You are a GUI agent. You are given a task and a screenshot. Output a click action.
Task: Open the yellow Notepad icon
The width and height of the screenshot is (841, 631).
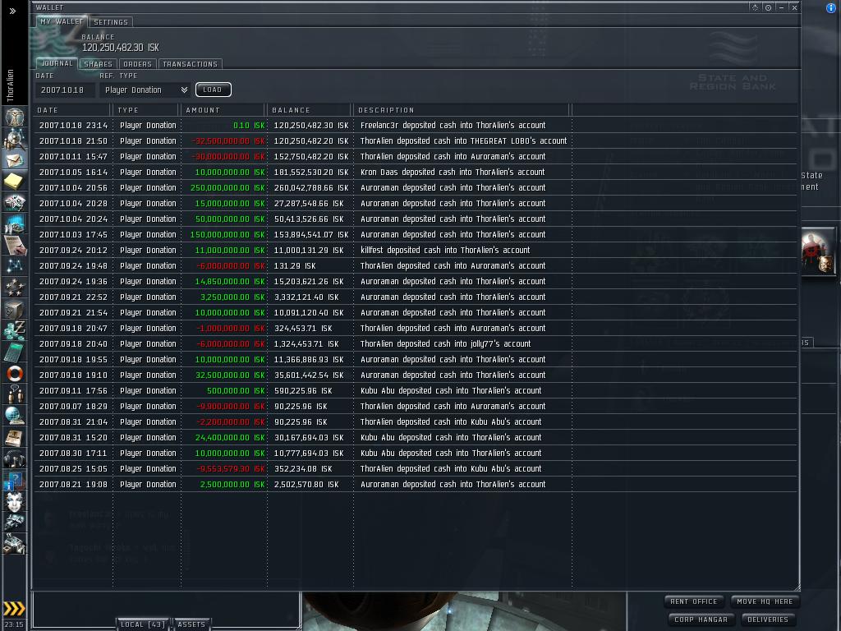click(15, 181)
